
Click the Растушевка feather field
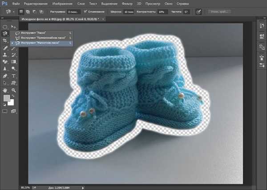click(74, 12)
